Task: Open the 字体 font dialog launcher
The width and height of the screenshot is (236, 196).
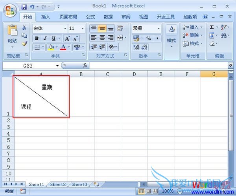Action: (x=83, y=55)
